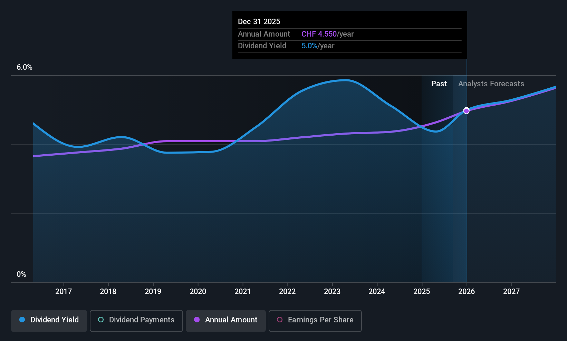Select the 2018 x-axis label
Viewport: 567px width, 341px height.
[108, 291]
